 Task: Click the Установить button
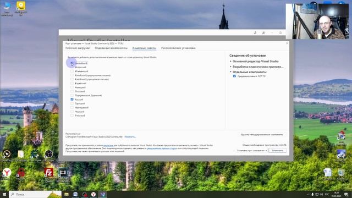coord(277,150)
